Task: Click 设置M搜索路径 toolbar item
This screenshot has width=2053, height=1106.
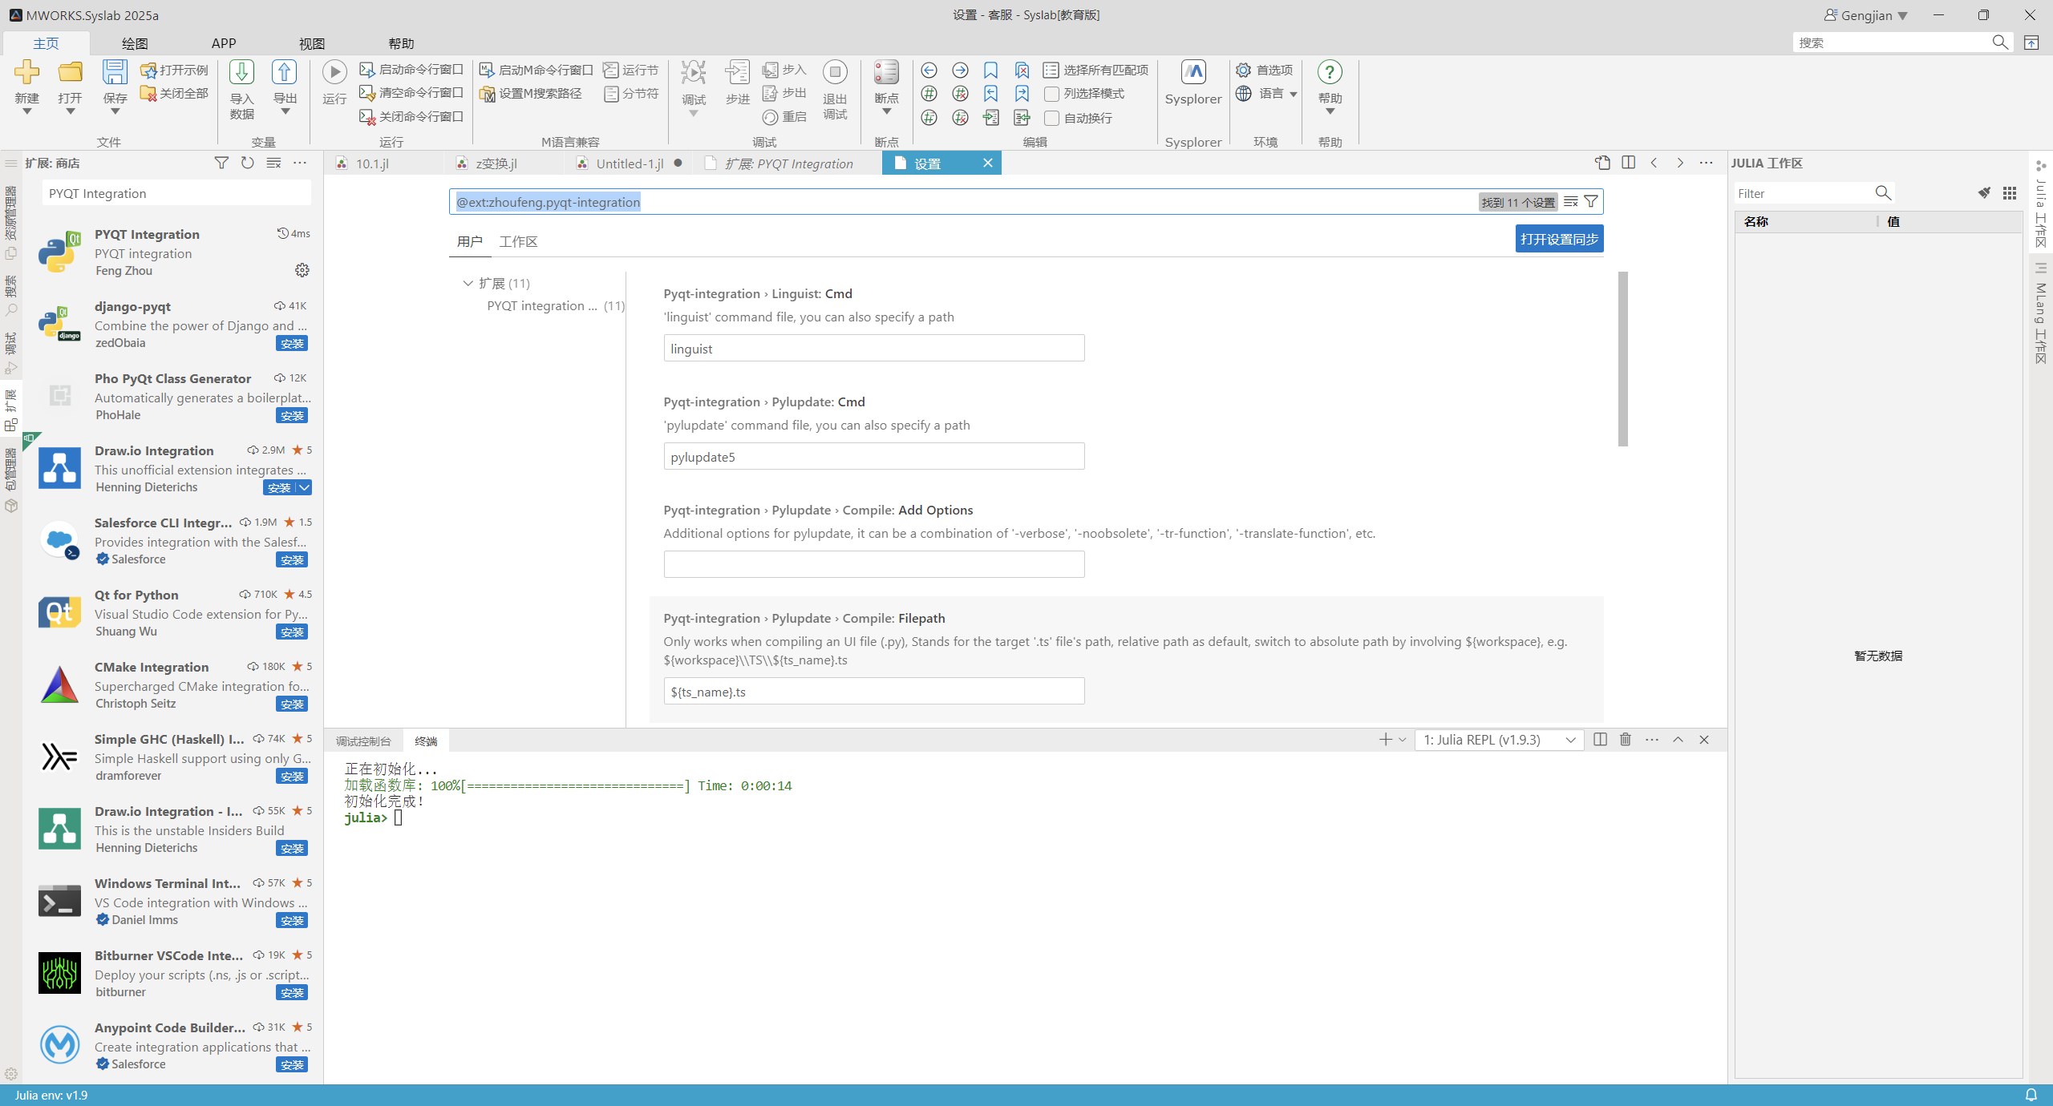Action: [x=531, y=93]
